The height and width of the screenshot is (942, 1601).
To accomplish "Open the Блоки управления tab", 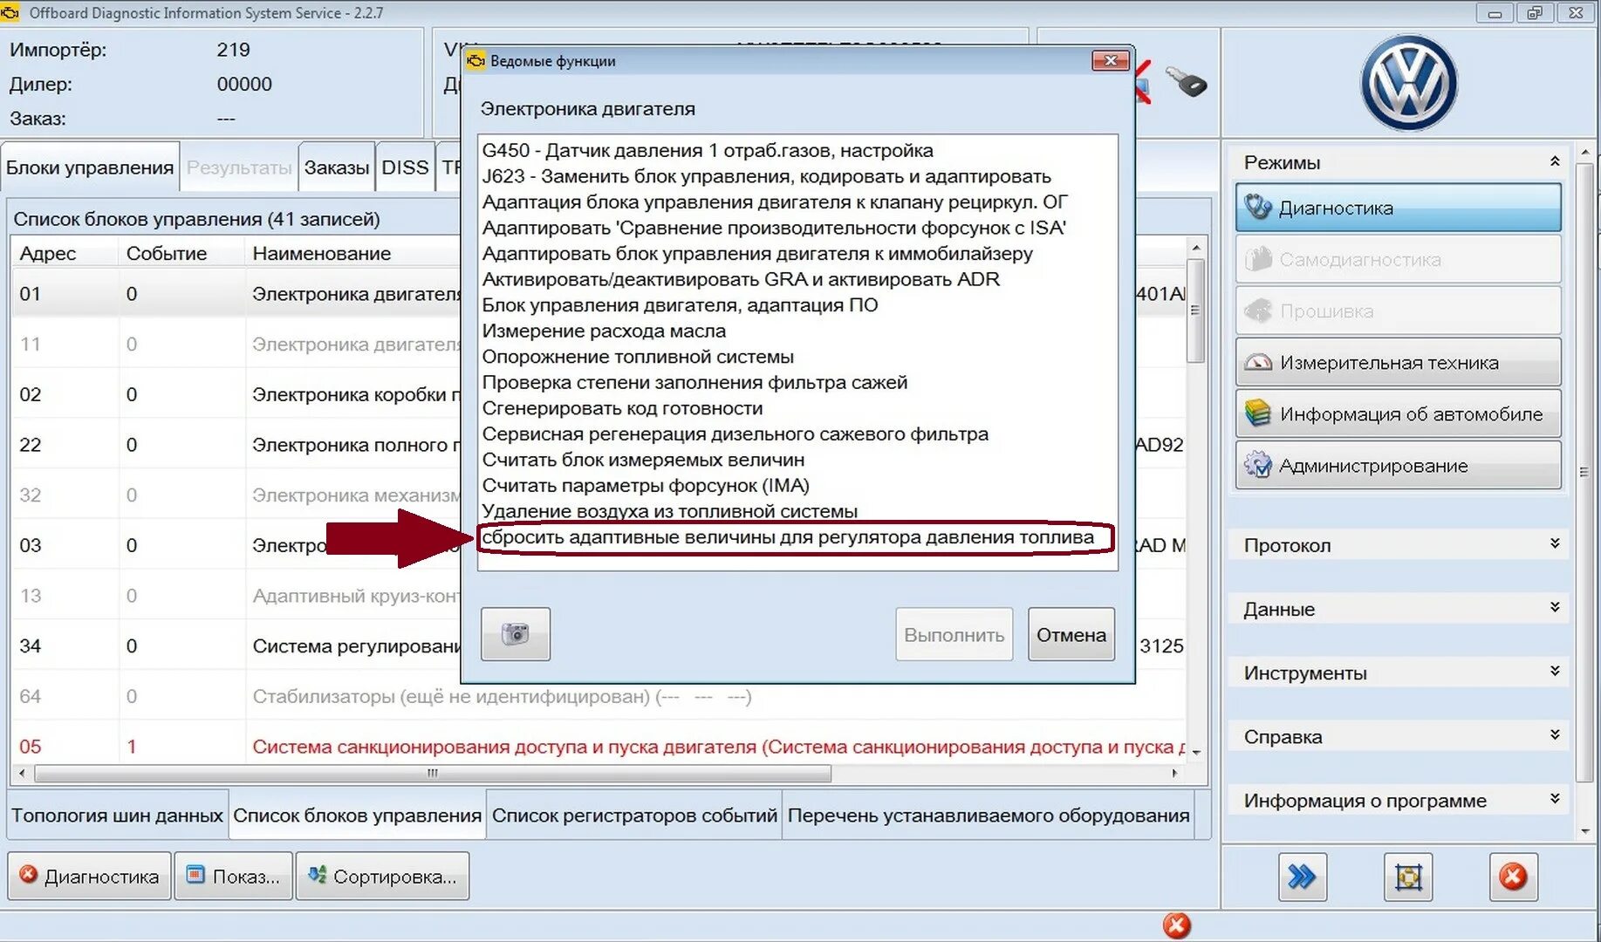I will click(90, 167).
